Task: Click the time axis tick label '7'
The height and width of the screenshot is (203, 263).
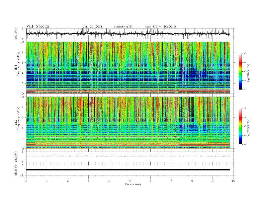Action: [171, 181]
